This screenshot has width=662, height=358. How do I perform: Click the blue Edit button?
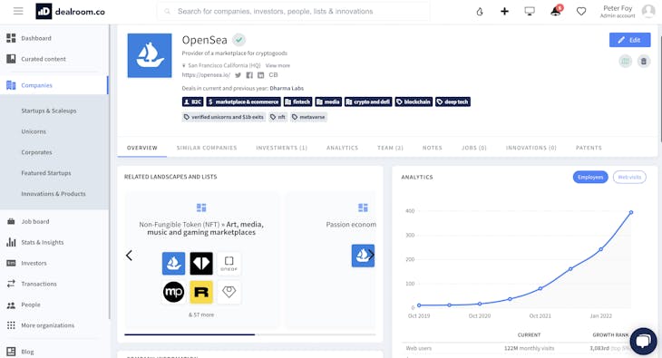629,40
